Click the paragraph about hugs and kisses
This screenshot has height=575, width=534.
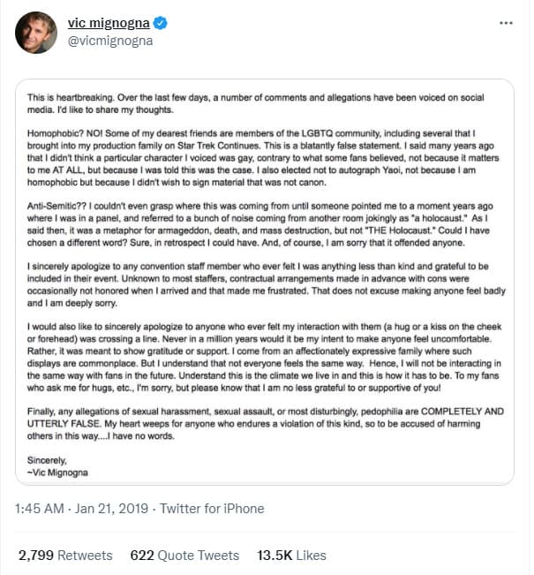pyautogui.click(x=264, y=357)
